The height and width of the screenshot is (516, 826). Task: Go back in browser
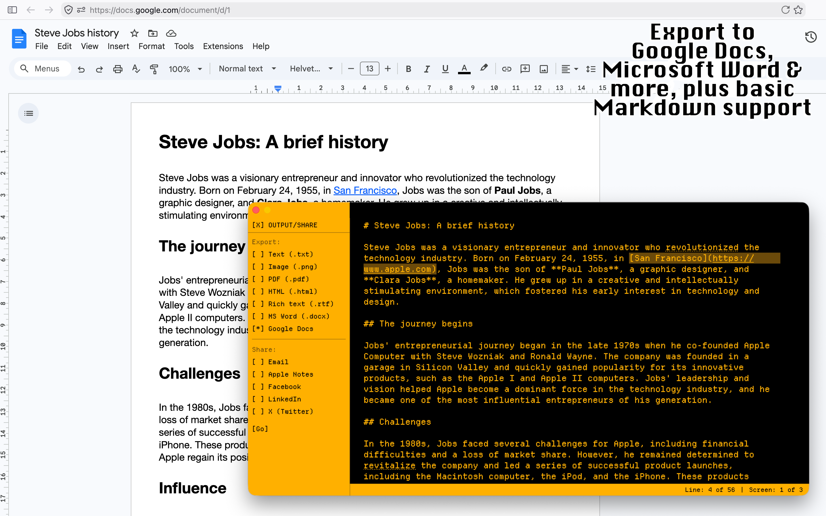[31, 10]
